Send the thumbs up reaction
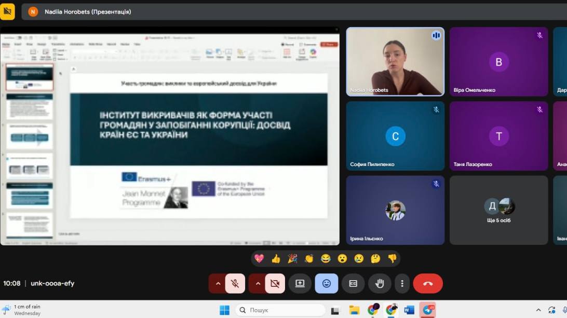 point(276,258)
